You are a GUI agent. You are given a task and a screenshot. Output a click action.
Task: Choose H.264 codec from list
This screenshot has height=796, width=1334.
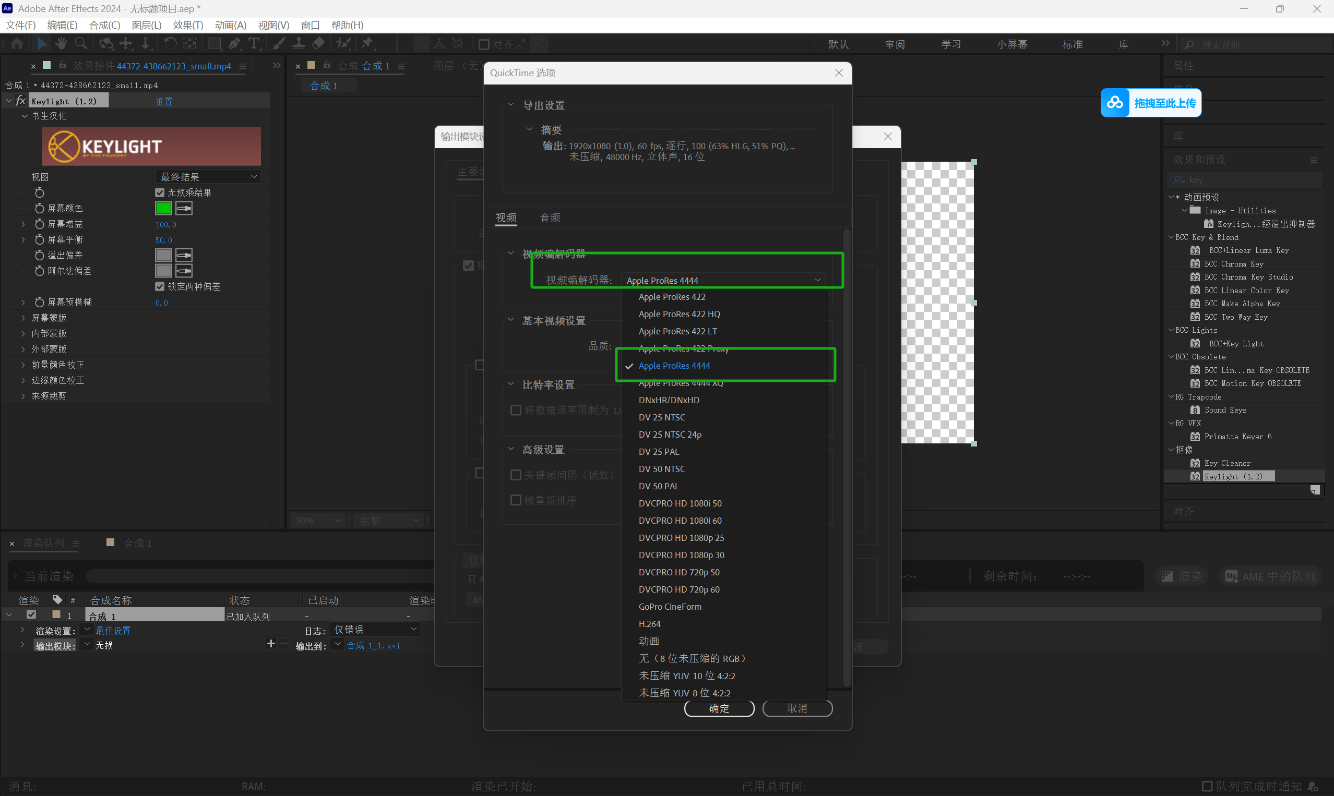click(x=650, y=624)
